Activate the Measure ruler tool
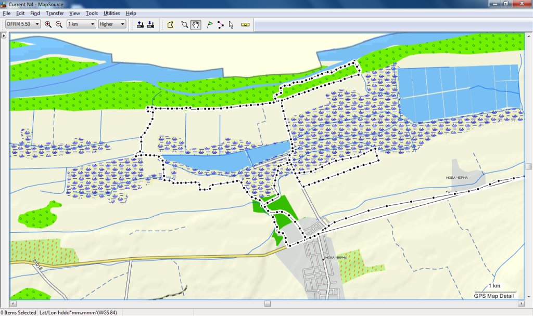 (246, 24)
